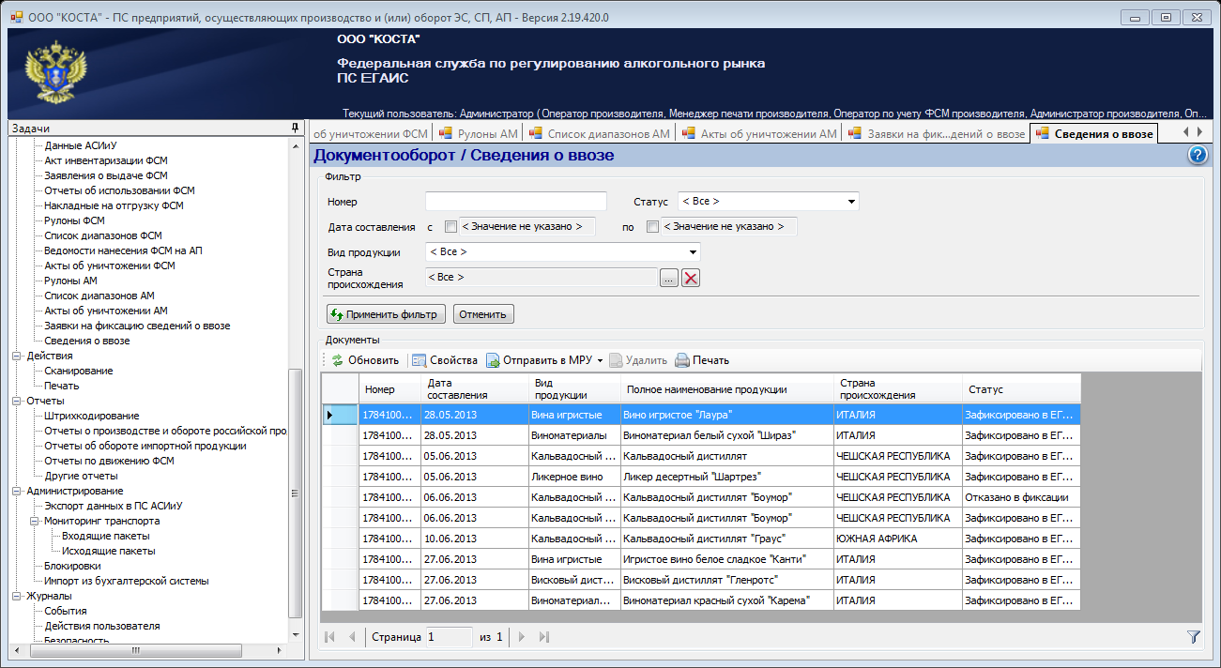1221x668 pixels.
Task: Switch to Заявки на фик...дений о ввозе tab
Action: [936, 133]
